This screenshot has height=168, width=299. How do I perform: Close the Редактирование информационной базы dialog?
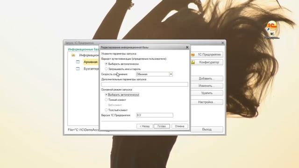[x=187, y=47]
